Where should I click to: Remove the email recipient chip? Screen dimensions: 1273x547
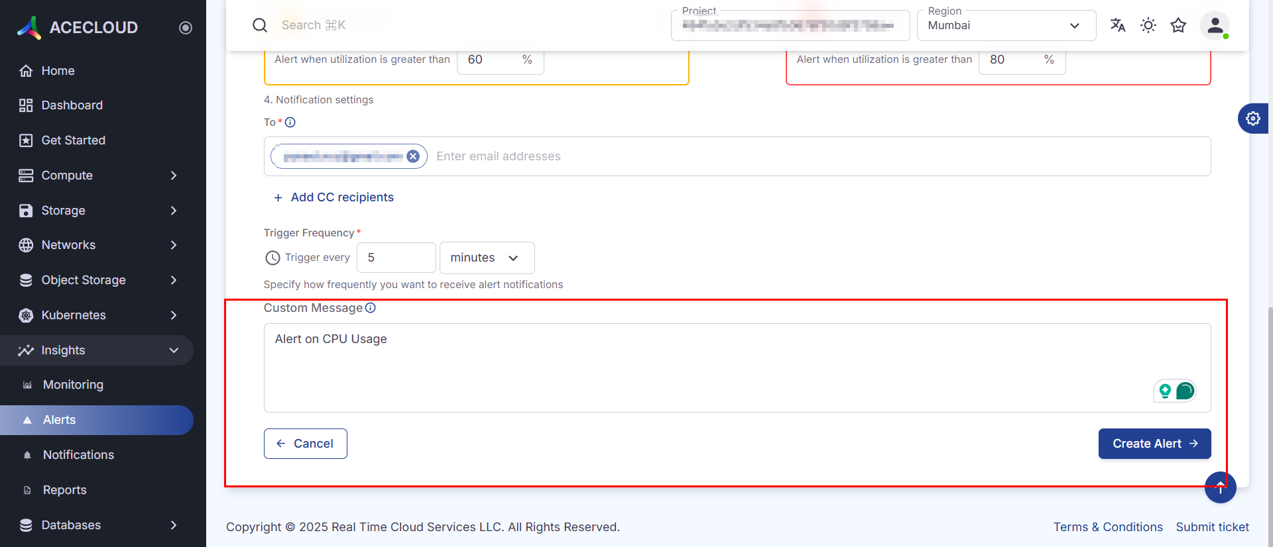pos(413,156)
